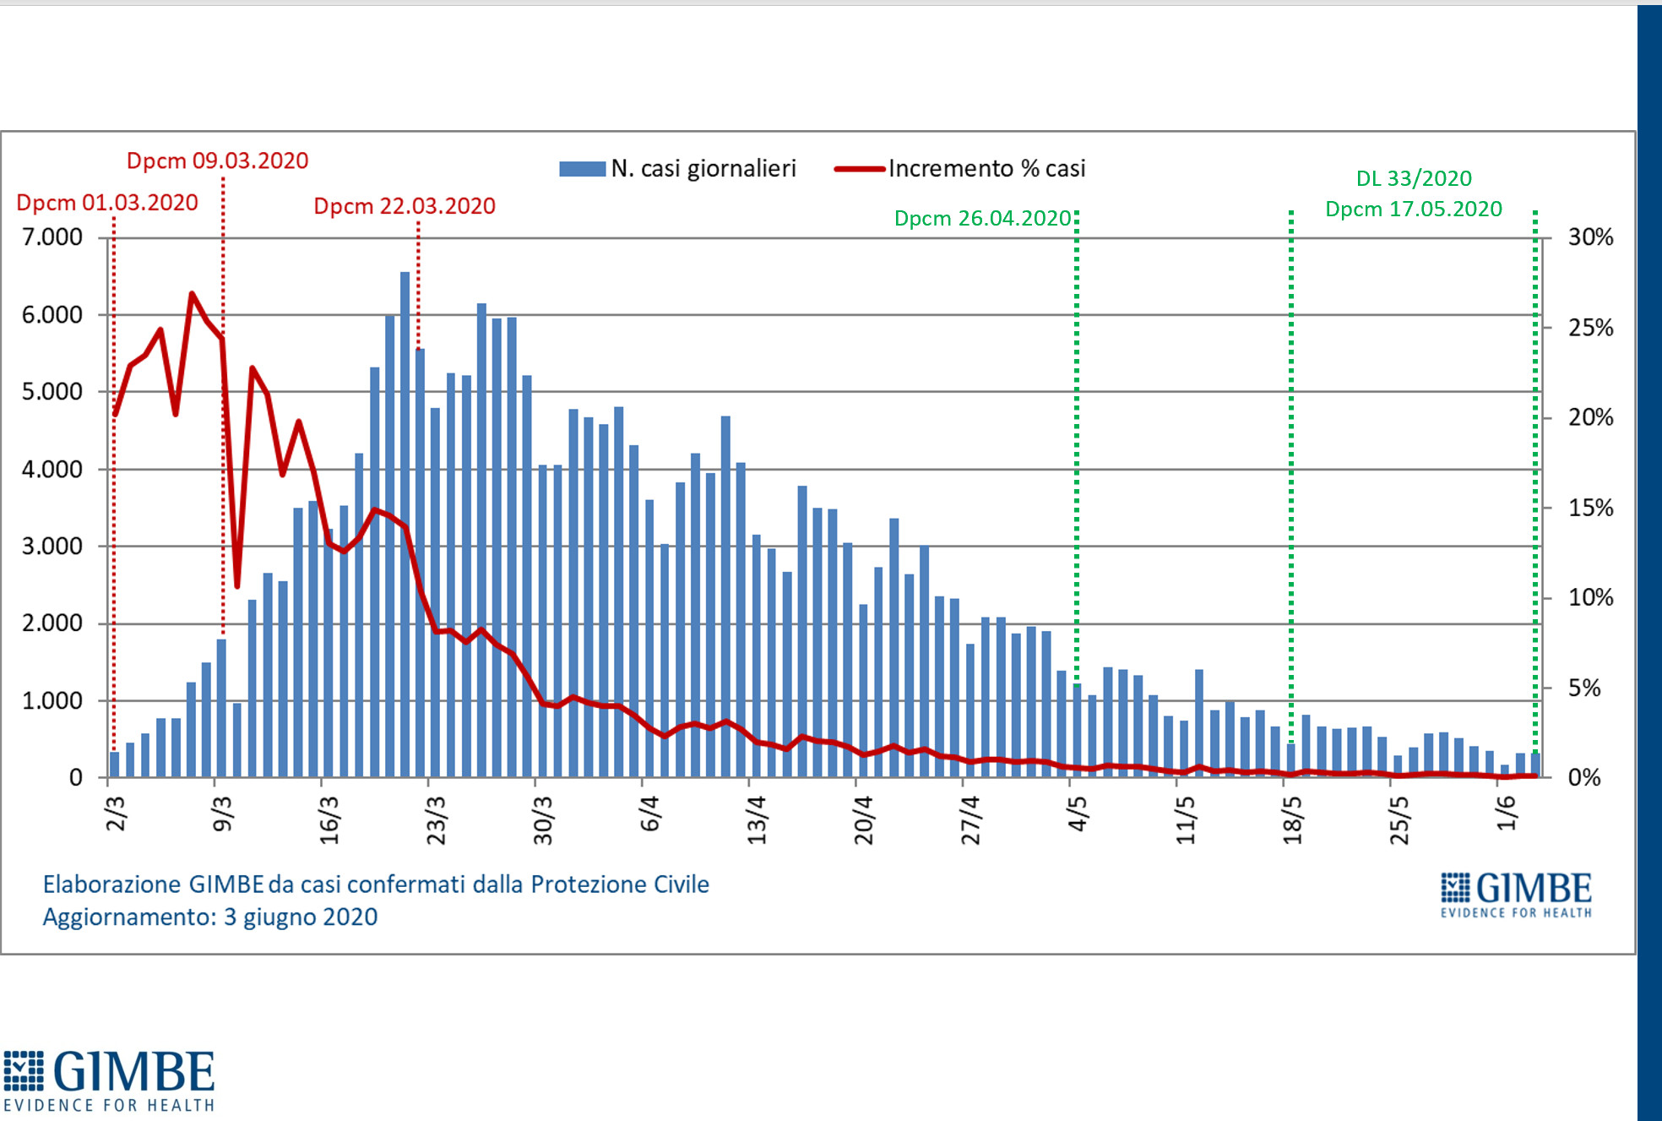
Task: Select the 'Incremento % casi' legend label
Action: [x=986, y=169]
